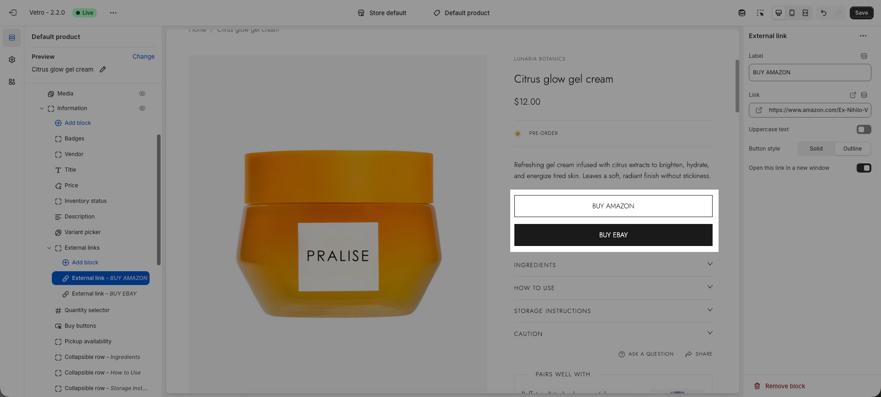Screen dimensions: 881x397
Task: Open theme settings gear icon
Action: coord(12,60)
